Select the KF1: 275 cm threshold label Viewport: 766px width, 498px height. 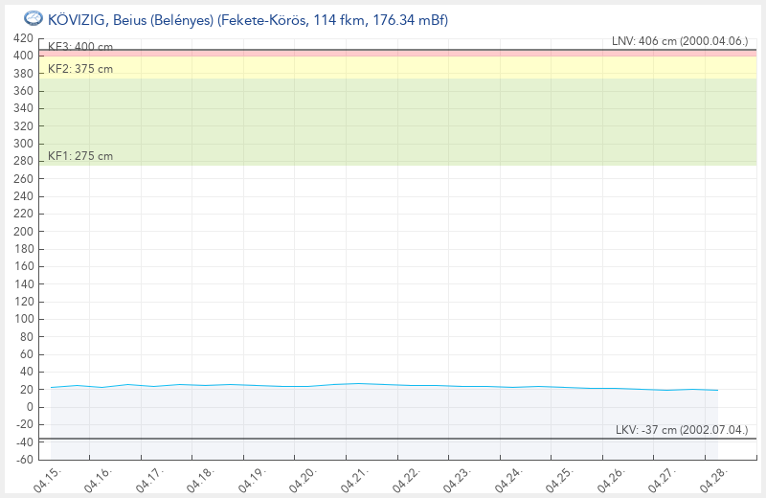pos(79,156)
